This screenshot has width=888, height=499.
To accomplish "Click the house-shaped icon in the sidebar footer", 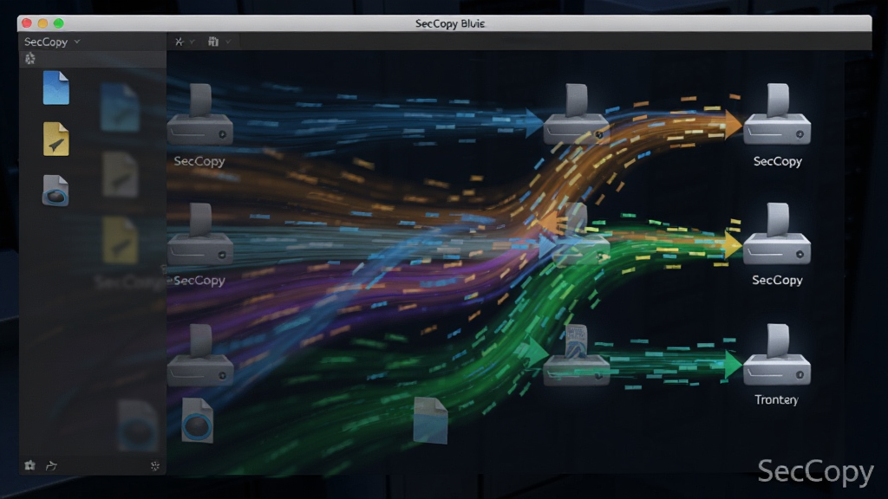I will tap(30, 465).
